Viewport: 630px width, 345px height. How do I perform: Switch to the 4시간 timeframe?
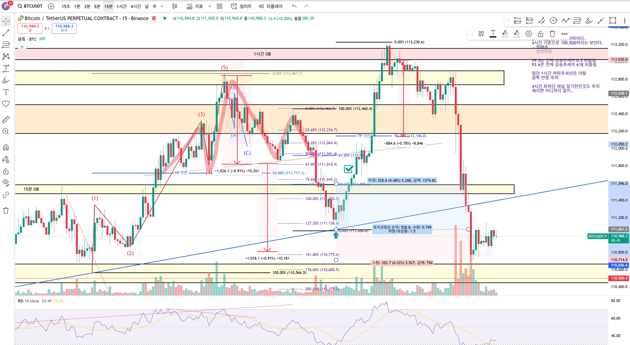(136, 6)
